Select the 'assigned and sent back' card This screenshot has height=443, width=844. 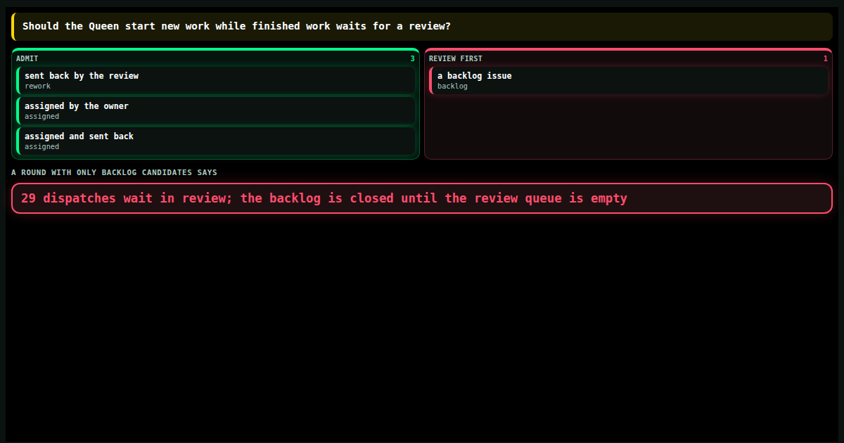[215, 141]
